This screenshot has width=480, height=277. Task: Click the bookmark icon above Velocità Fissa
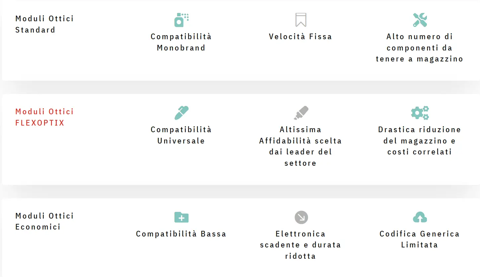(301, 20)
